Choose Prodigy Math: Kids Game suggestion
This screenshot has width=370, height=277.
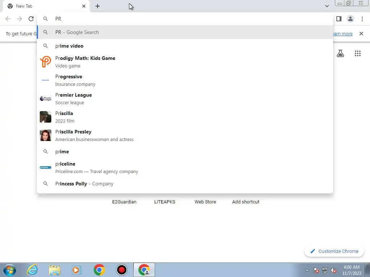185,62
